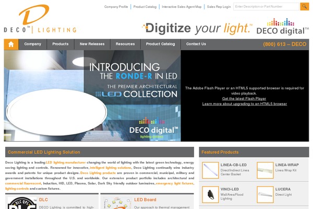
Task: Click the (800) 613 – DECO phone number
Action: pos(284,44)
